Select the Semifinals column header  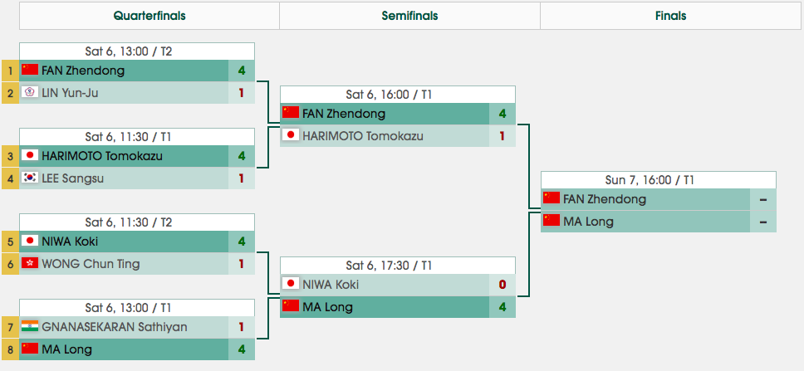click(409, 16)
